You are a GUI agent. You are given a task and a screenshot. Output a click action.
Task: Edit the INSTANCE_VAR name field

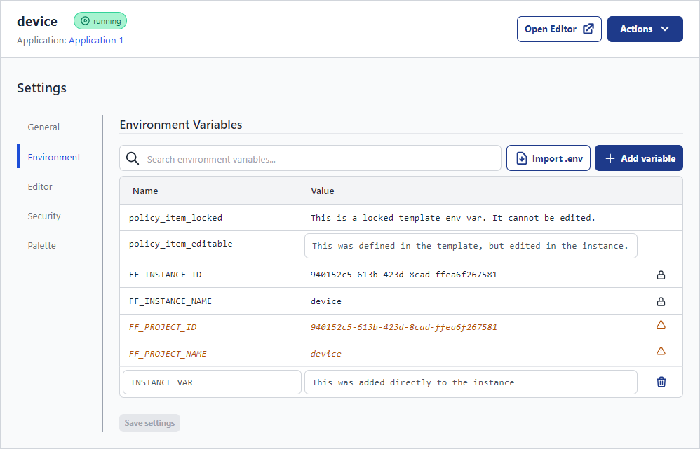click(212, 382)
